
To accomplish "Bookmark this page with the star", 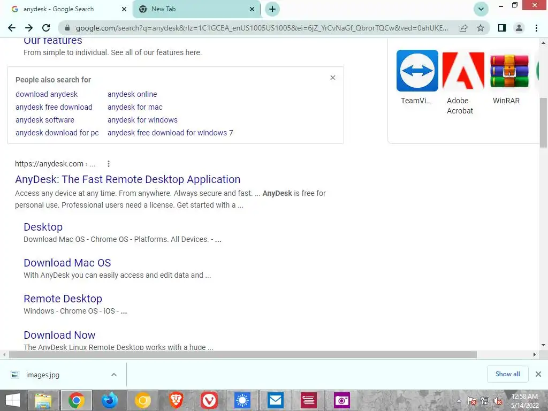I will tap(481, 28).
